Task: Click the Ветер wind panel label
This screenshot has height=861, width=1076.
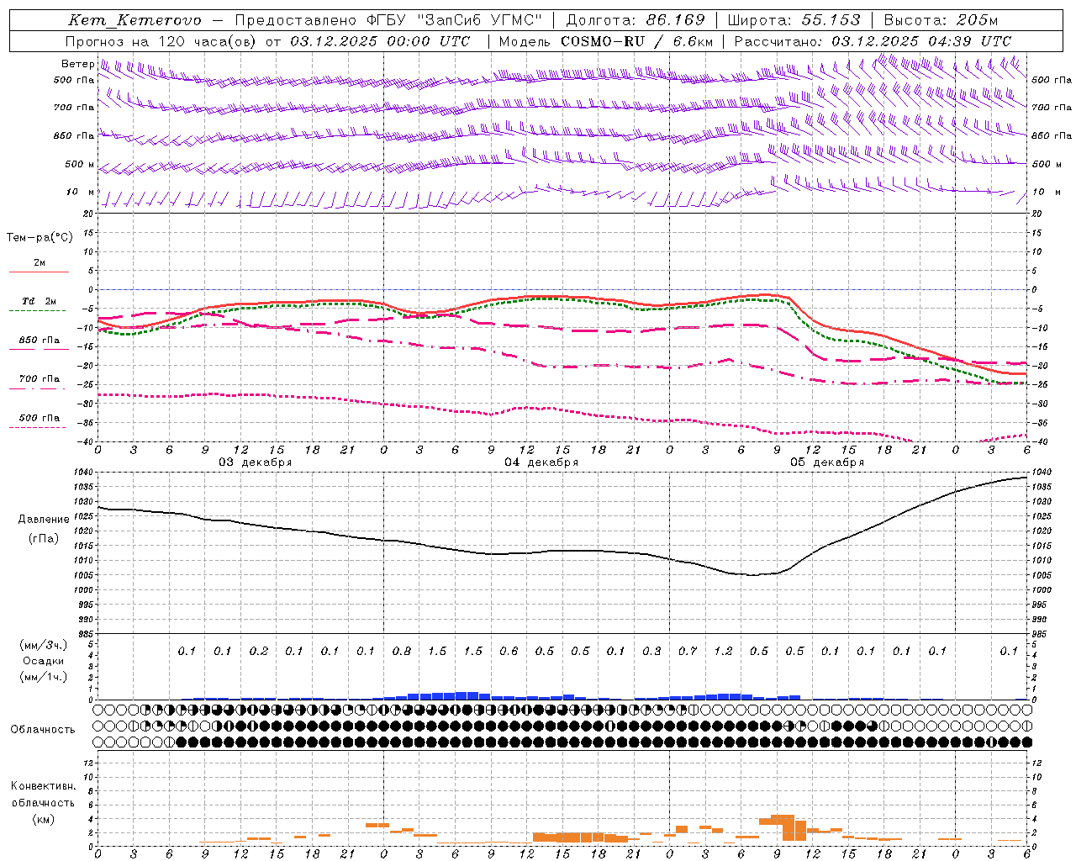Action: point(77,64)
